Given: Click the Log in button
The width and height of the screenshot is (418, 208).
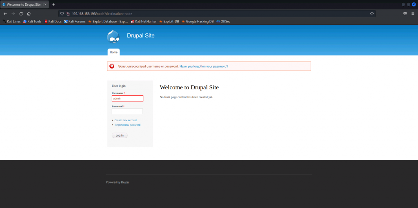Looking at the screenshot, I should click(x=120, y=135).
